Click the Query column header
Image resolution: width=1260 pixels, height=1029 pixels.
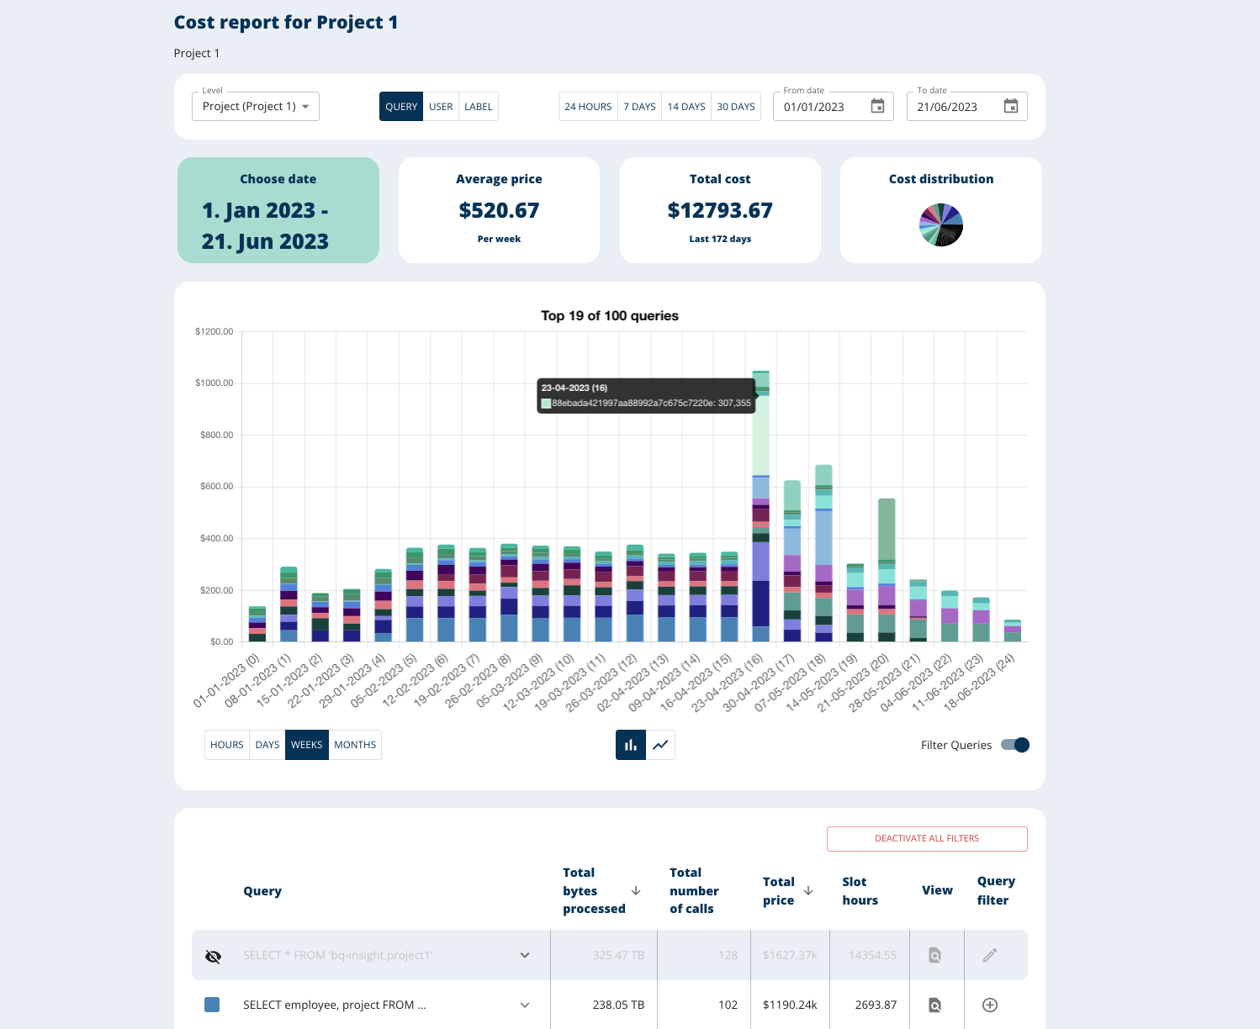[x=262, y=891]
